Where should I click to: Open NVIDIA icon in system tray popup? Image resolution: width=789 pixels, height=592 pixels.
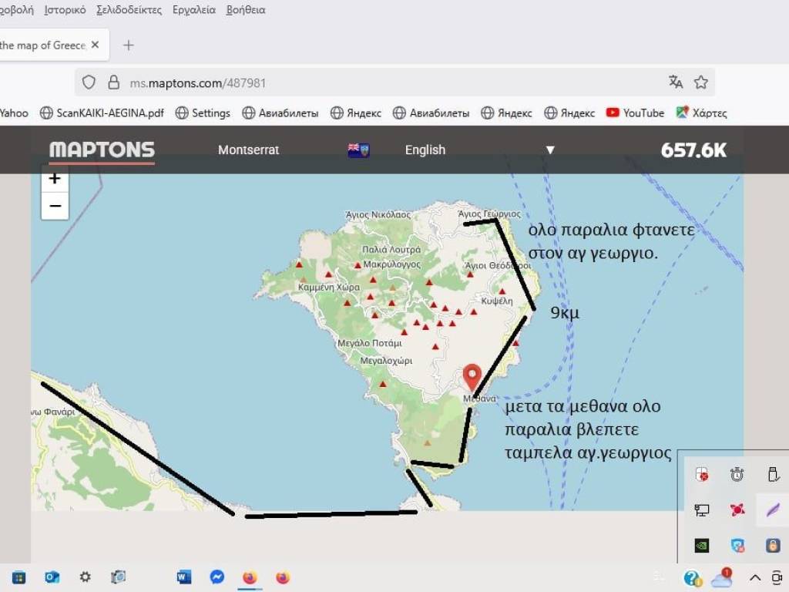[x=701, y=546]
